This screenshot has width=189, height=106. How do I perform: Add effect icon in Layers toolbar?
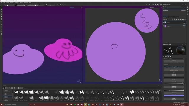(172, 19)
